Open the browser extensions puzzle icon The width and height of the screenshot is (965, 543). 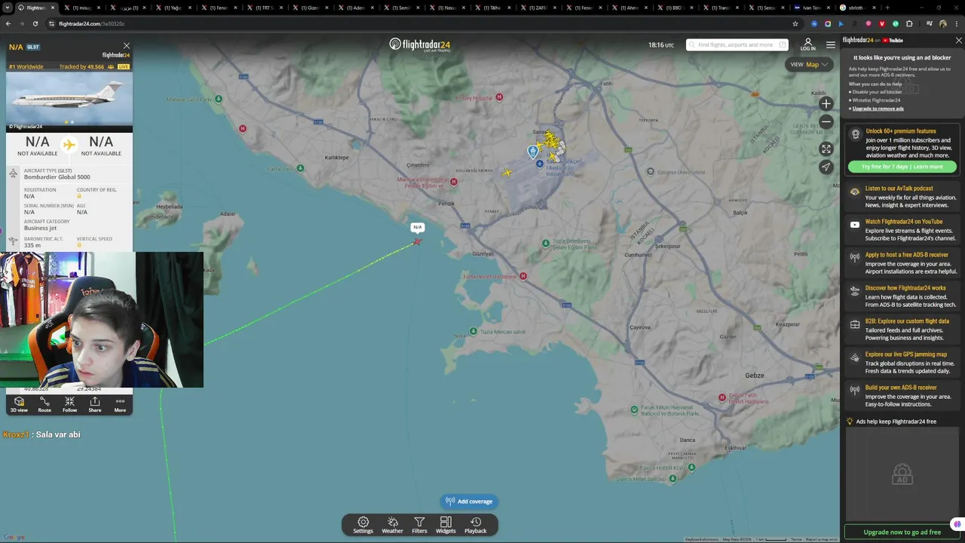tap(909, 23)
